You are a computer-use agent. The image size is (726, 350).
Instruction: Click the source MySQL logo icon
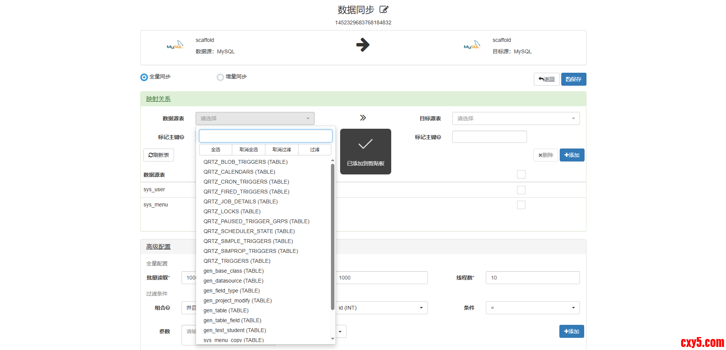pos(175,45)
